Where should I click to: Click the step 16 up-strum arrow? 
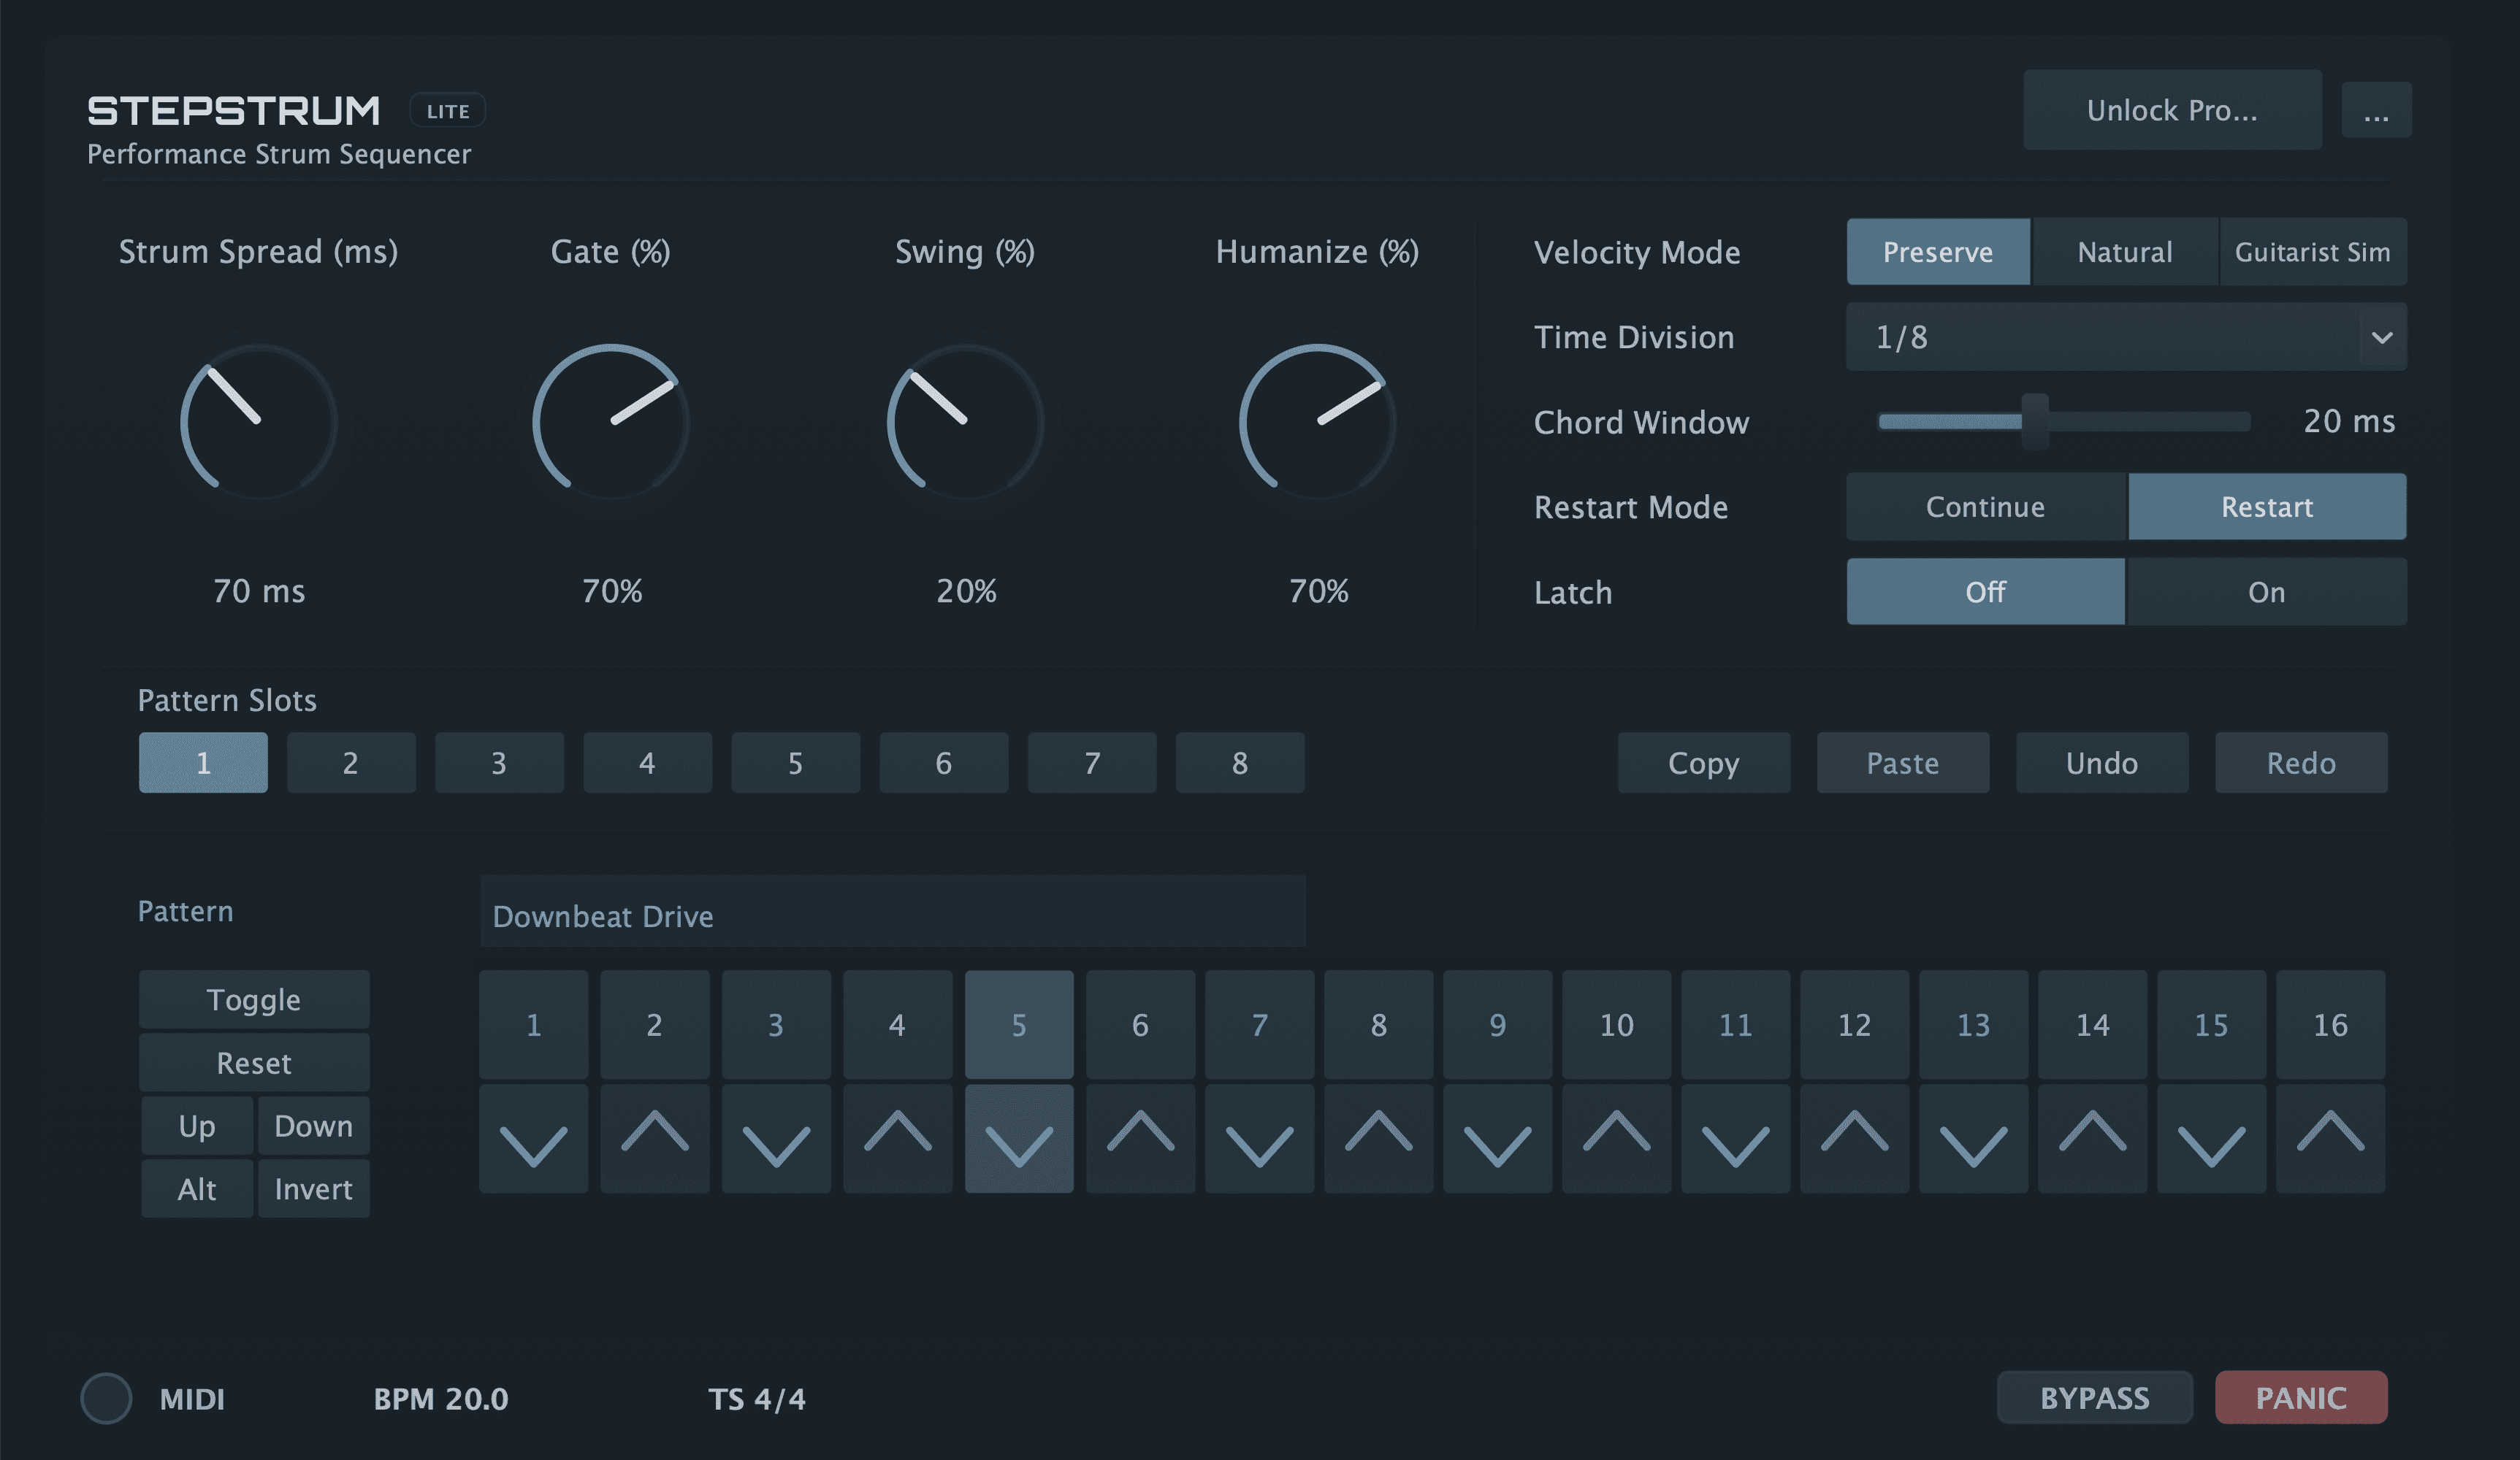2330,1138
